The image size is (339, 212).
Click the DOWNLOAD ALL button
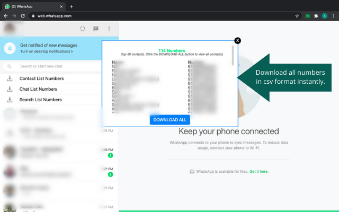(x=170, y=120)
